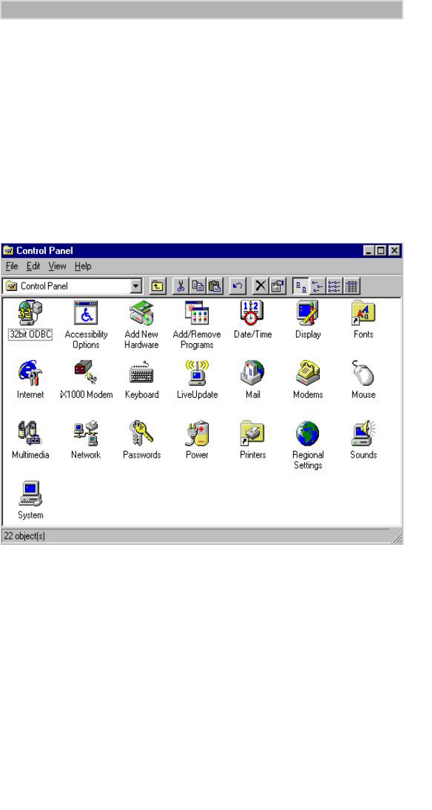
Task: Select the Display icon
Action: pyautogui.click(x=308, y=313)
